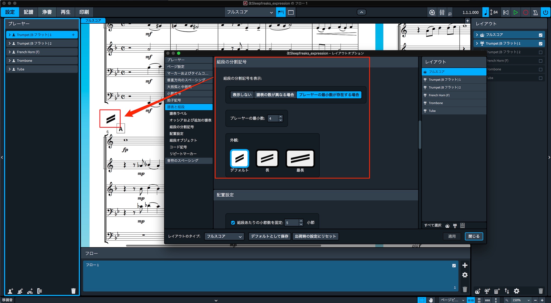The width and height of the screenshot is (551, 303).
Task: Add custom score layout icon
Action: click(x=497, y=291)
